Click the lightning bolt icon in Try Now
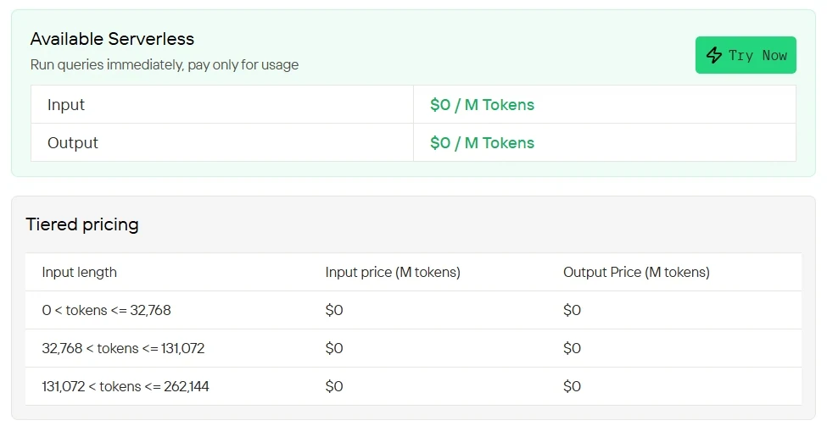 coord(713,55)
